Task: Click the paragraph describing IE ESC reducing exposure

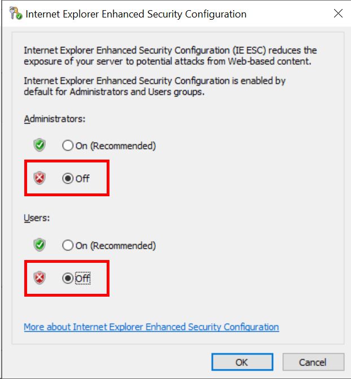Action: click(170, 56)
